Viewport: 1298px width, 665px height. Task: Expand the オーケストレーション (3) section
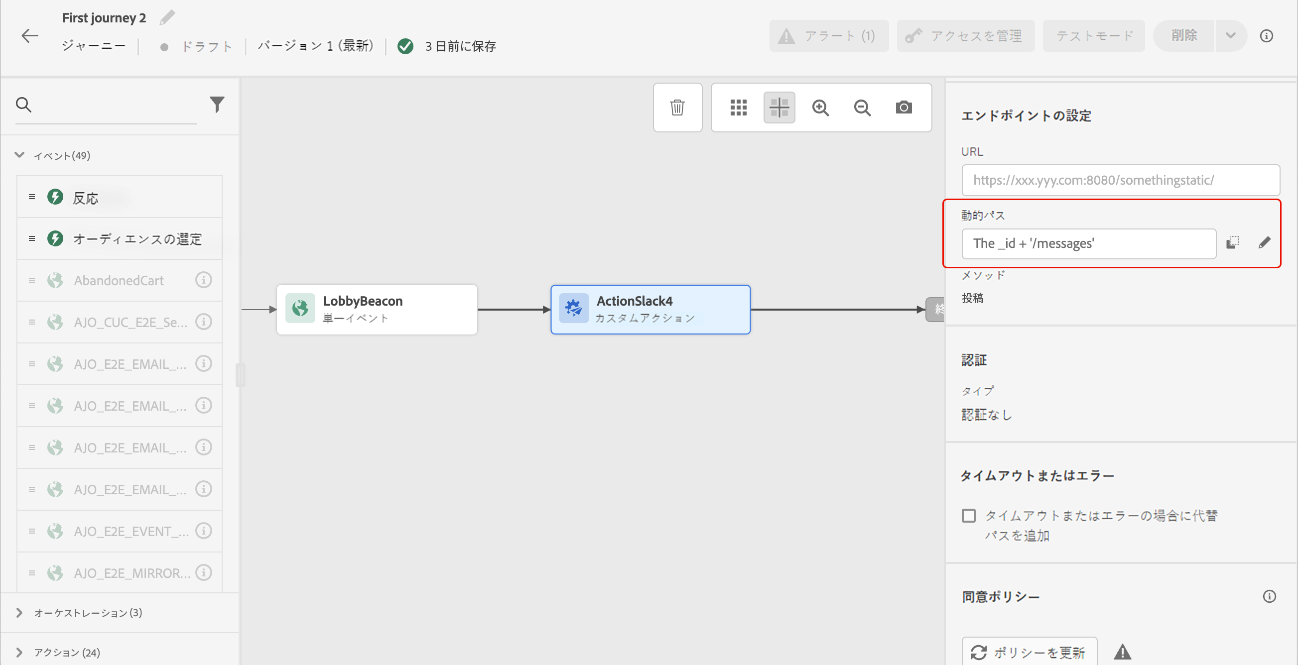coord(19,613)
